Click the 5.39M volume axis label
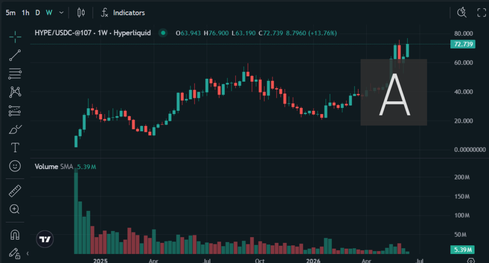 tap(463, 250)
